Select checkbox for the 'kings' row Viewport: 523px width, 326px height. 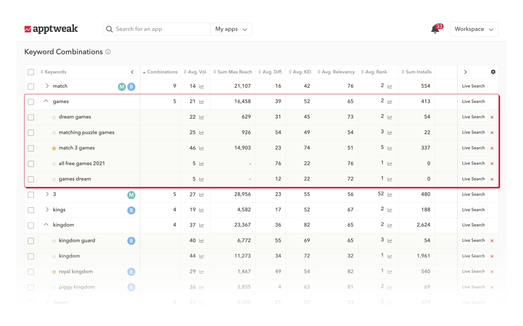(x=31, y=210)
